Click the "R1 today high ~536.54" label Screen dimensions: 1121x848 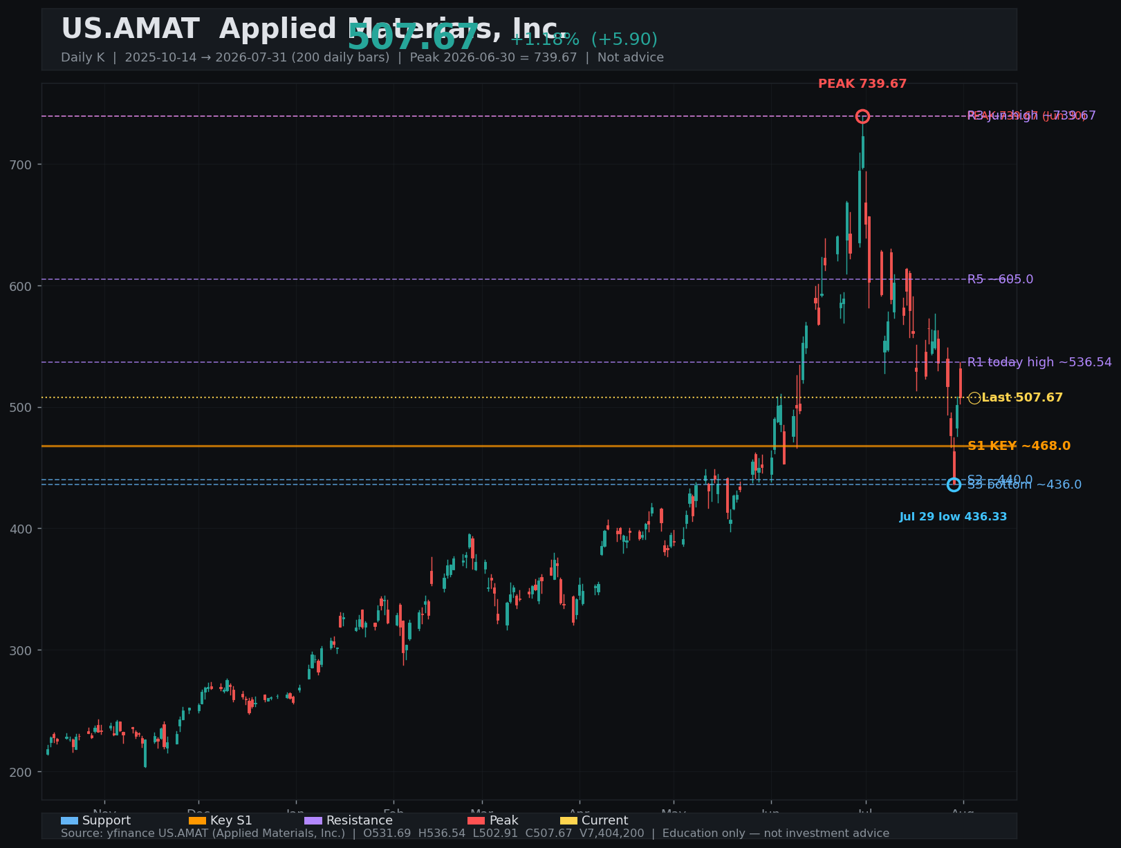click(1039, 362)
